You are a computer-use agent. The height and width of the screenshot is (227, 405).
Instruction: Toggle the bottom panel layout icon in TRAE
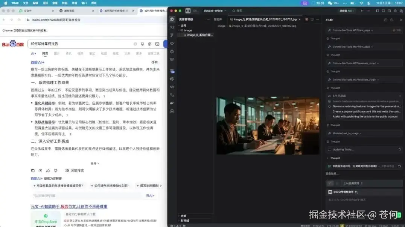tap(383, 11)
